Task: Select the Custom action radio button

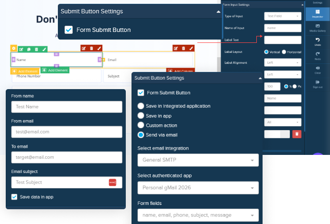Action: (141, 125)
